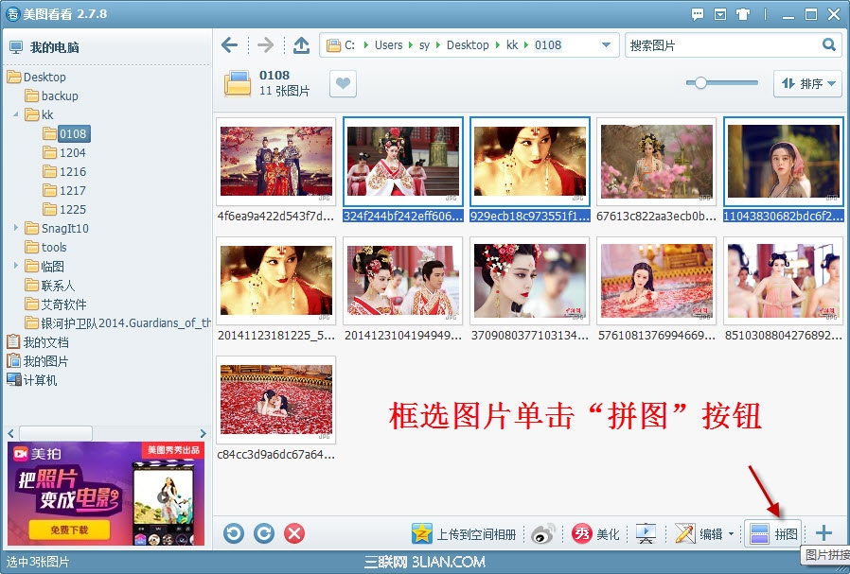This screenshot has width=850, height=574.
Task: Select thumbnail 324f244bf242eff606...
Action: click(x=403, y=162)
